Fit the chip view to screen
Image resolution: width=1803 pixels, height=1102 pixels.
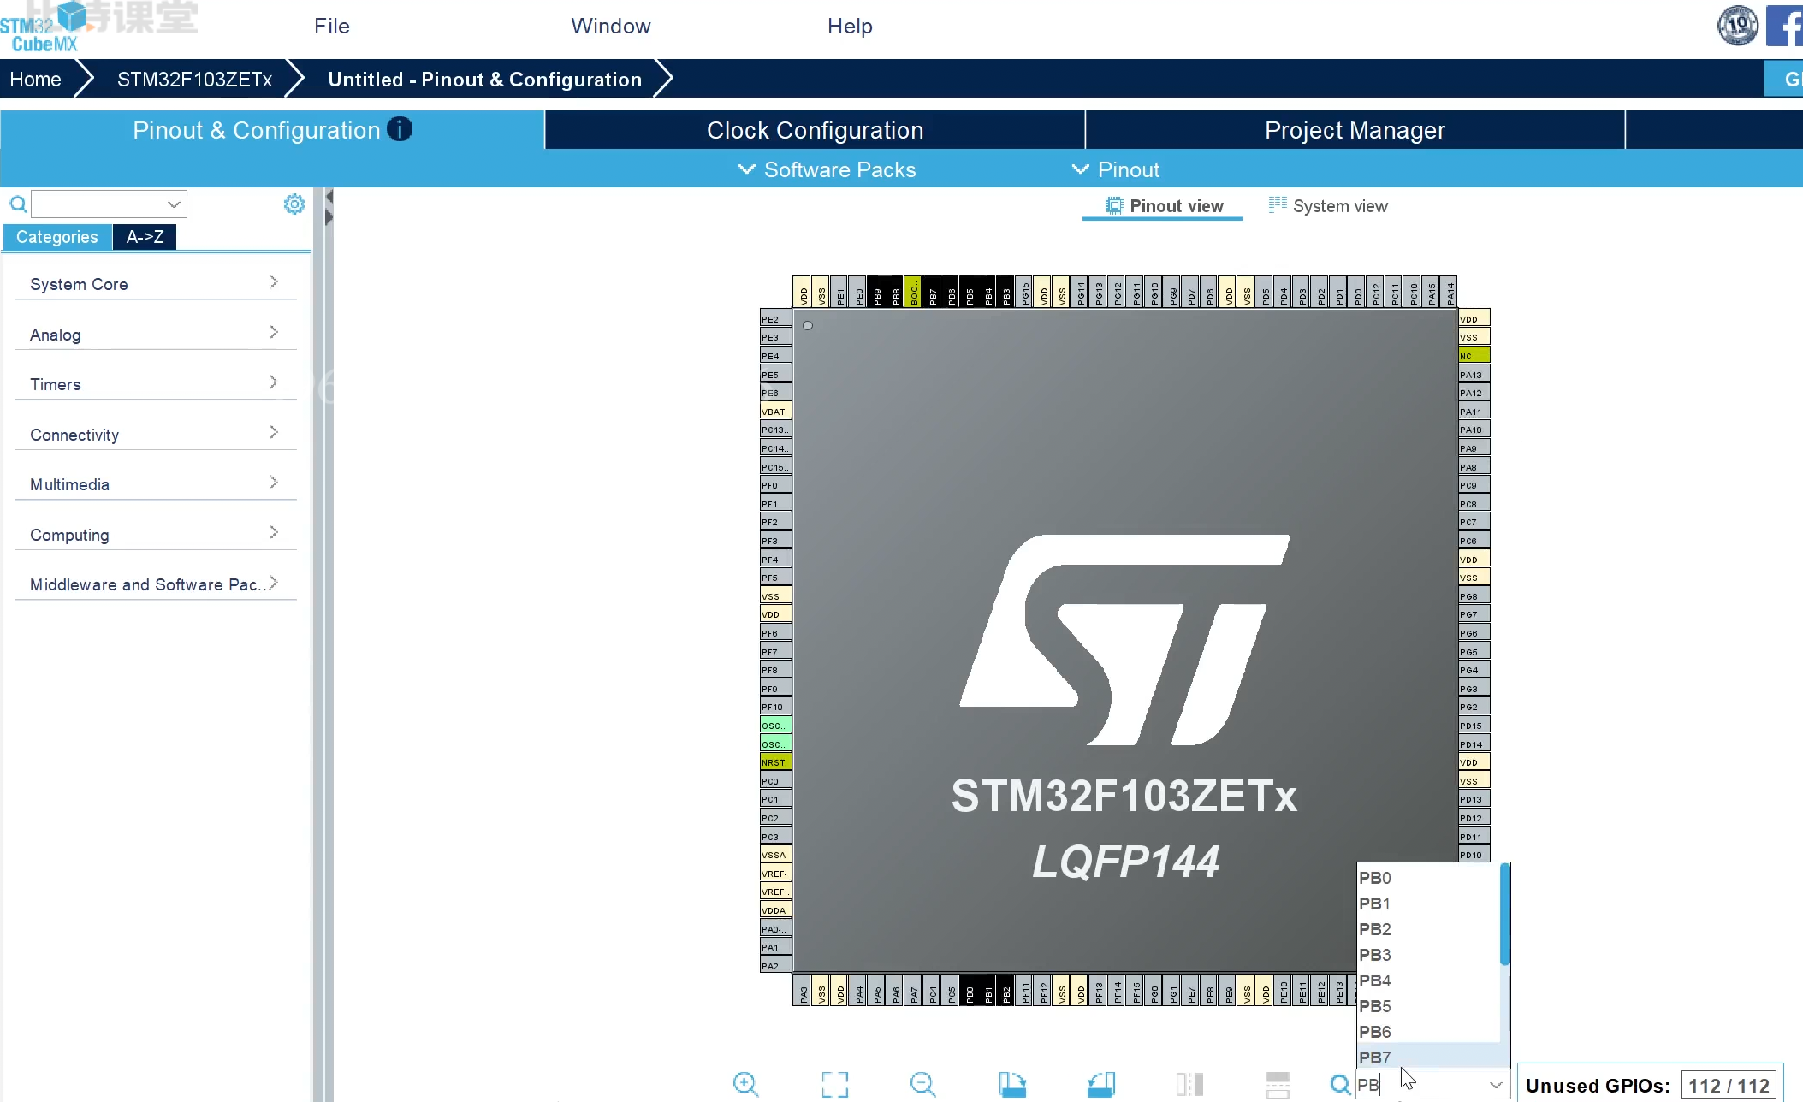coord(834,1084)
